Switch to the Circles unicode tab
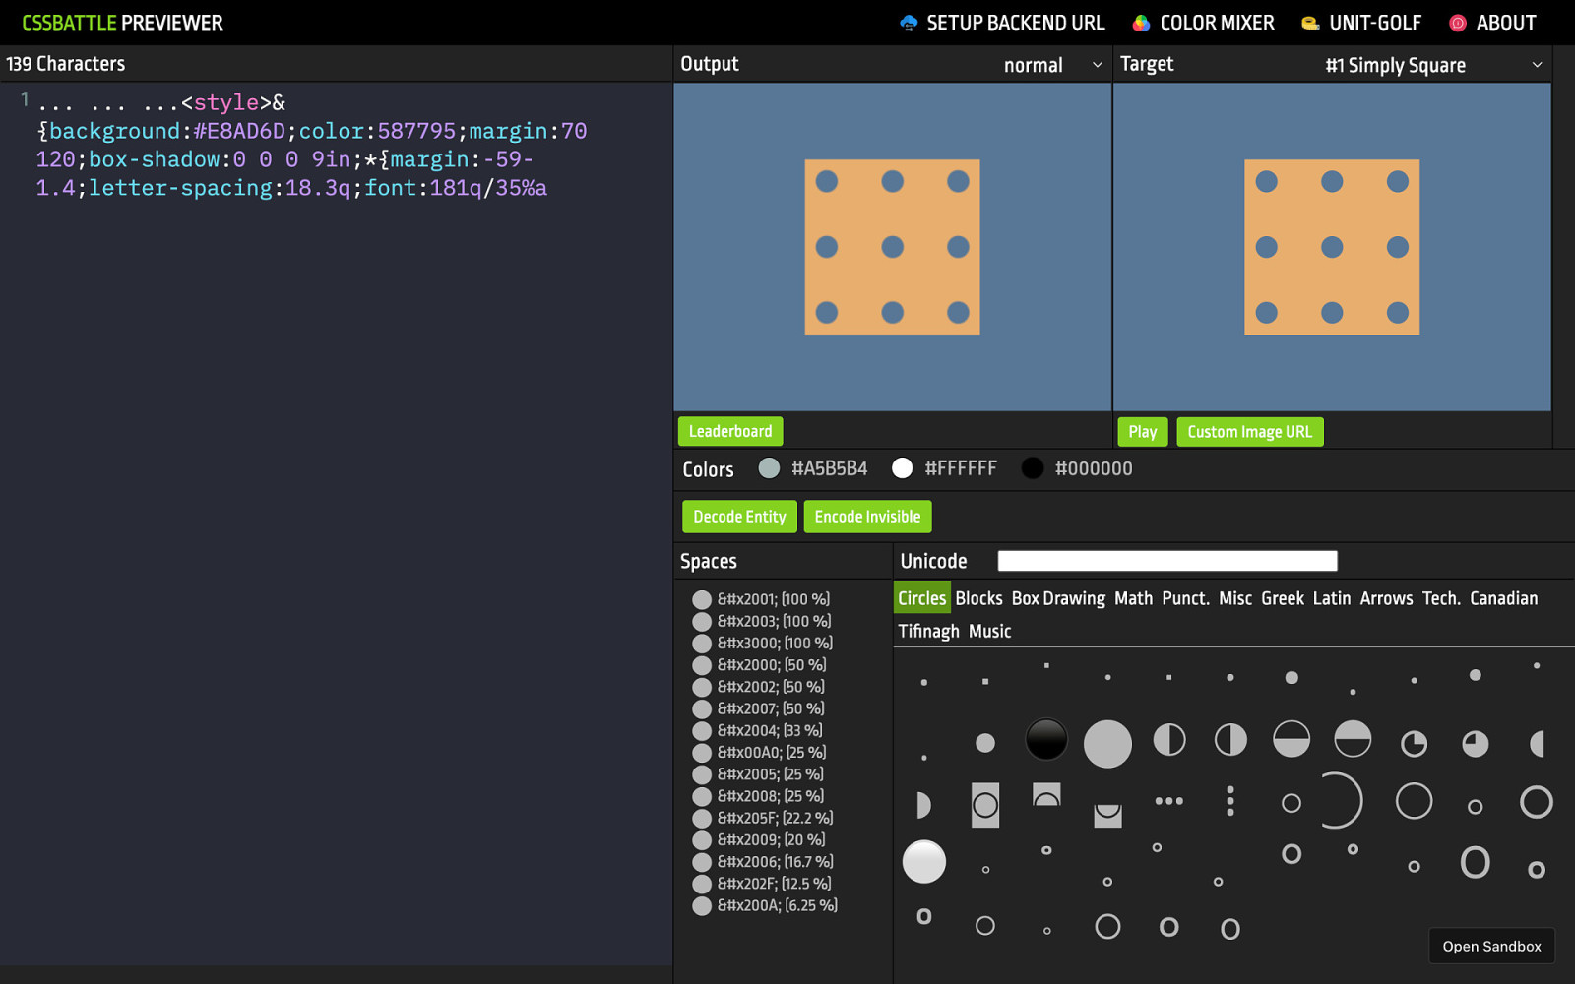This screenshot has width=1575, height=984. tap(922, 598)
